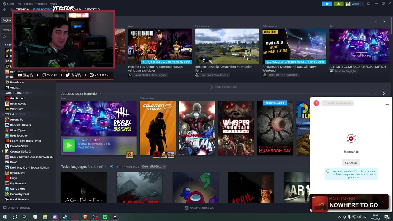
Task: Click Call of Duty: Black Ops III icon
Action: (x=7, y=141)
